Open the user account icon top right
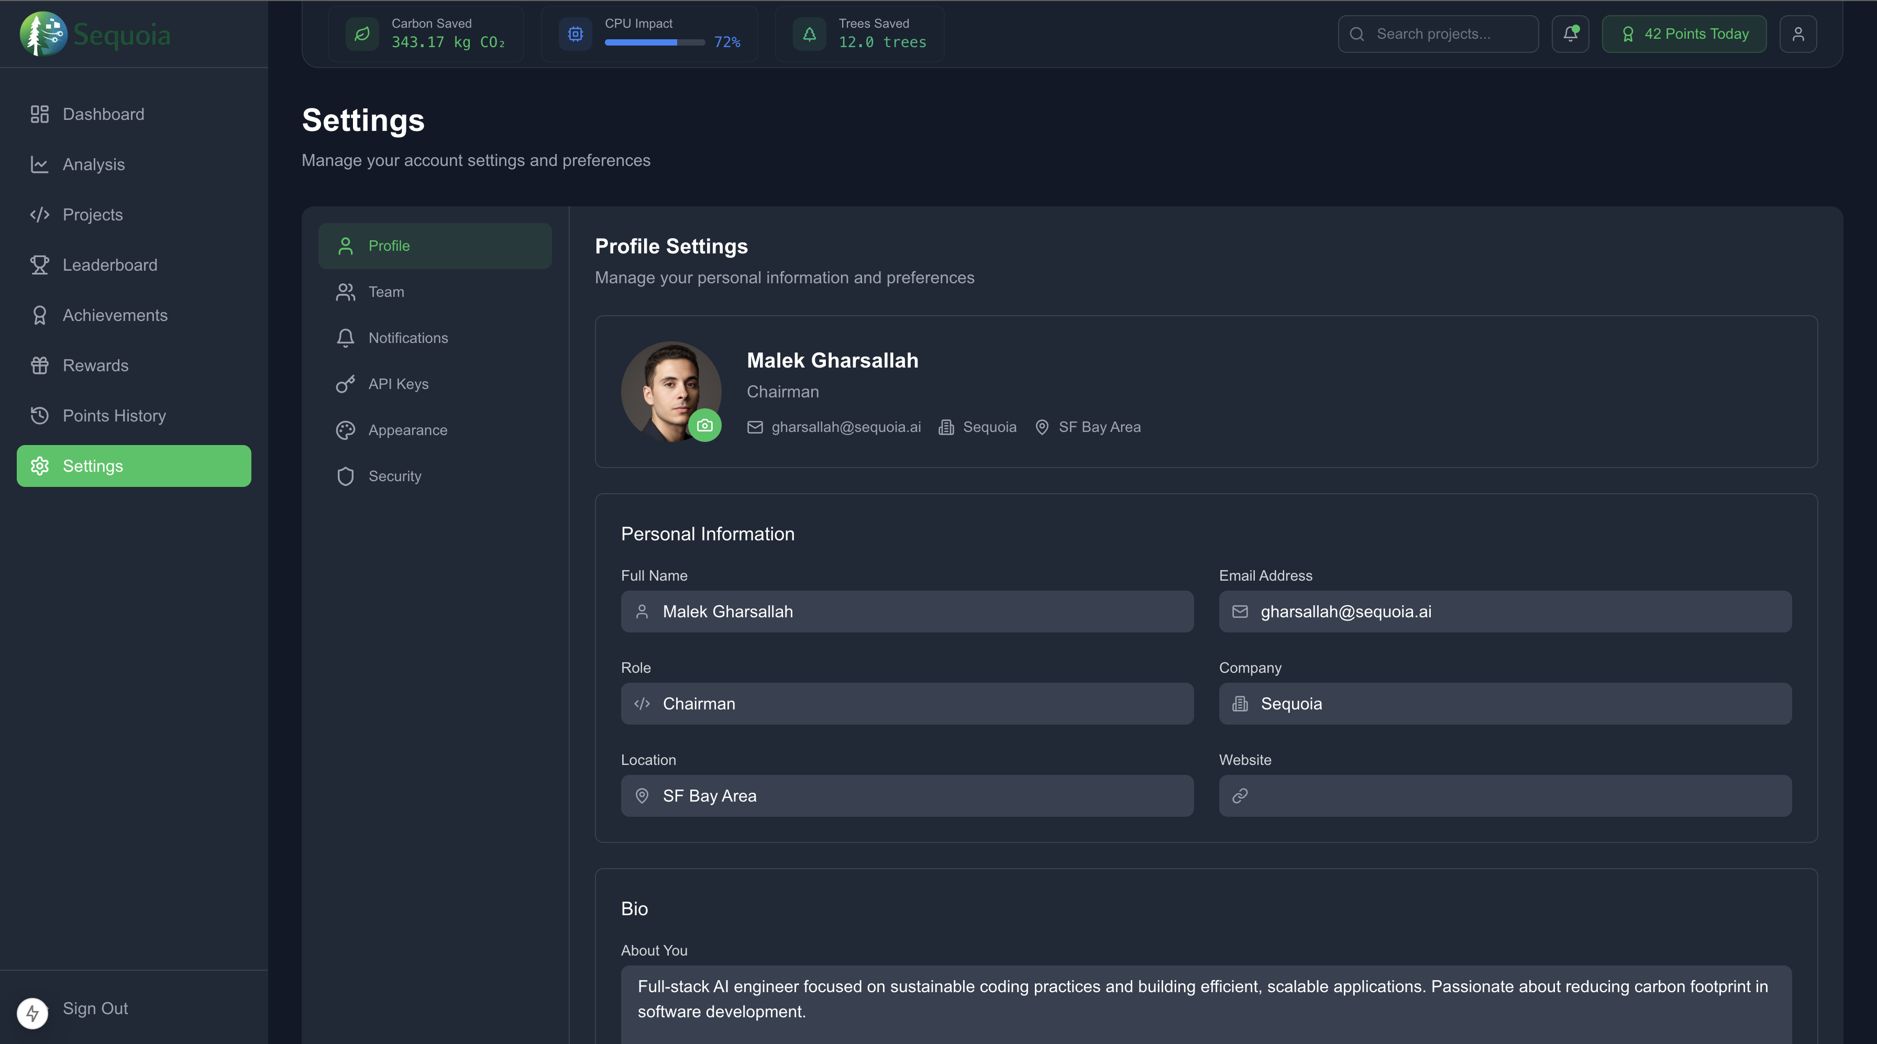Viewport: 1877px width, 1044px height. coord(1797,34)
